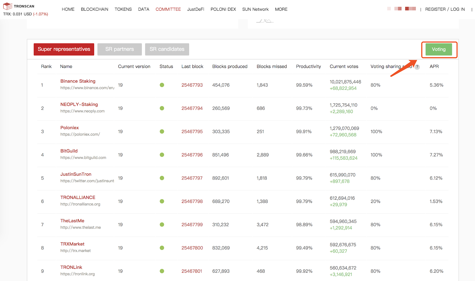The image size is (475, 281).
Task: Open last block 25467795
Action: pyautogui.click(x=192, y=131)
